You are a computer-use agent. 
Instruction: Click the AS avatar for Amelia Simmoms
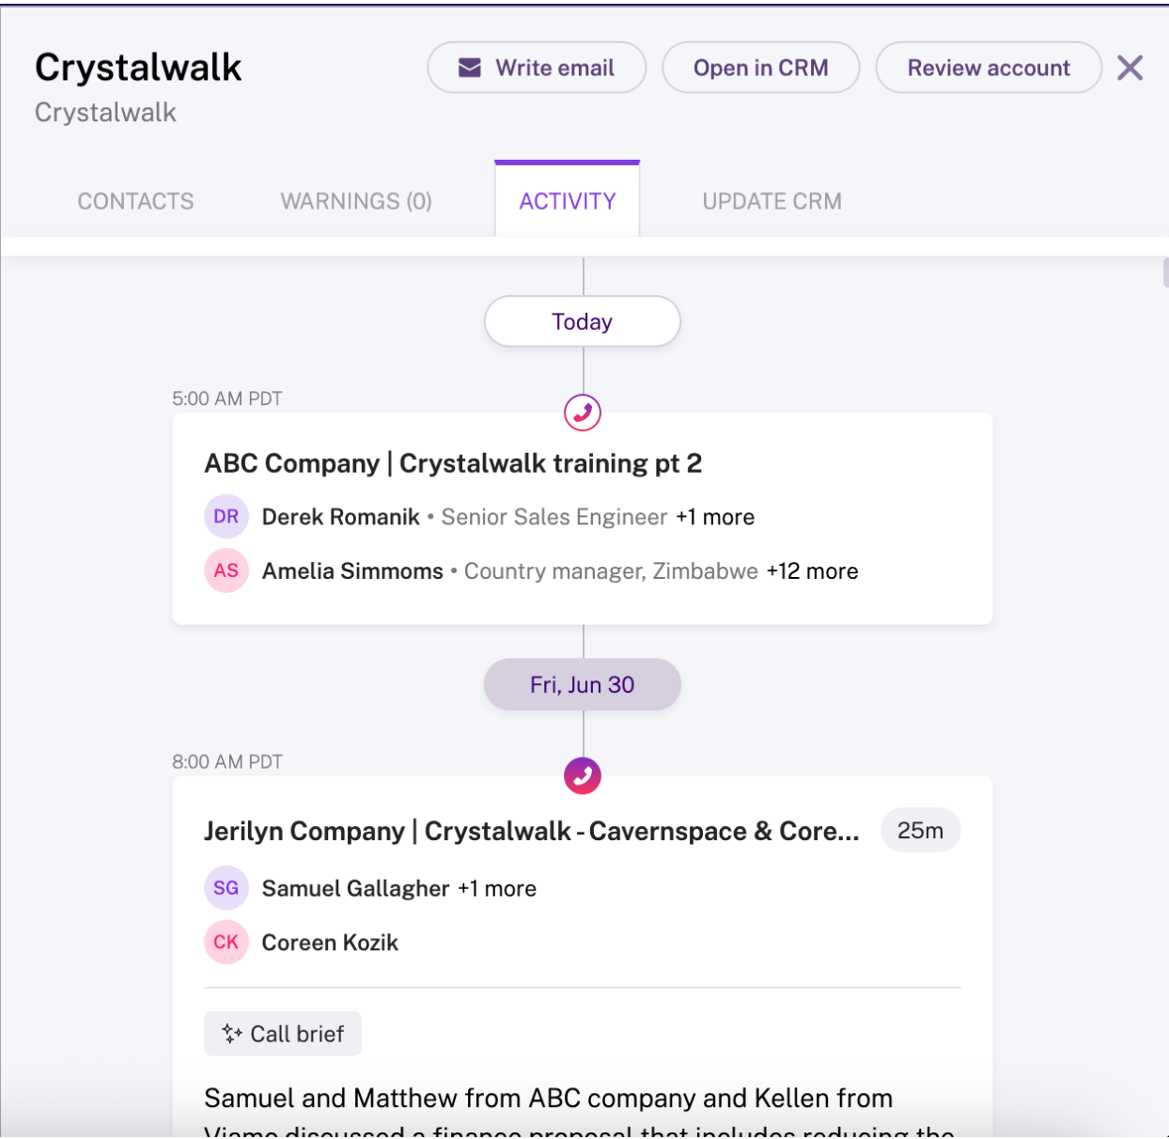coord(226,570)
